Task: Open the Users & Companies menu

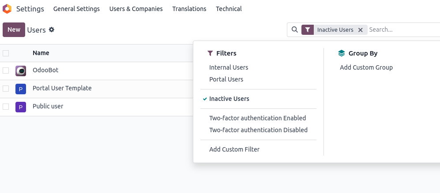Action: [x=136, y=9]
